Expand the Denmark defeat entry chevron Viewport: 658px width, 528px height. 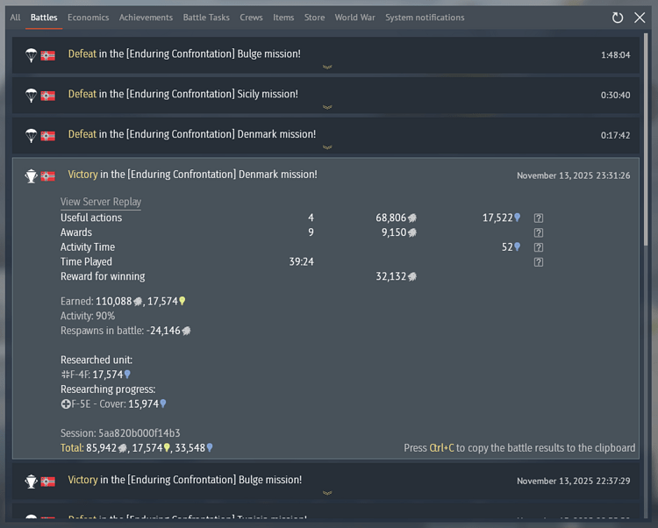[x=327, y=147]
